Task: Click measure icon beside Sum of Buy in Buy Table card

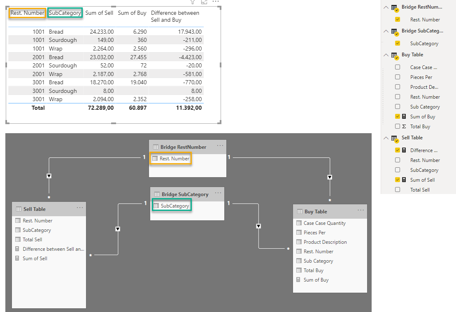Action: coord(298,280)
